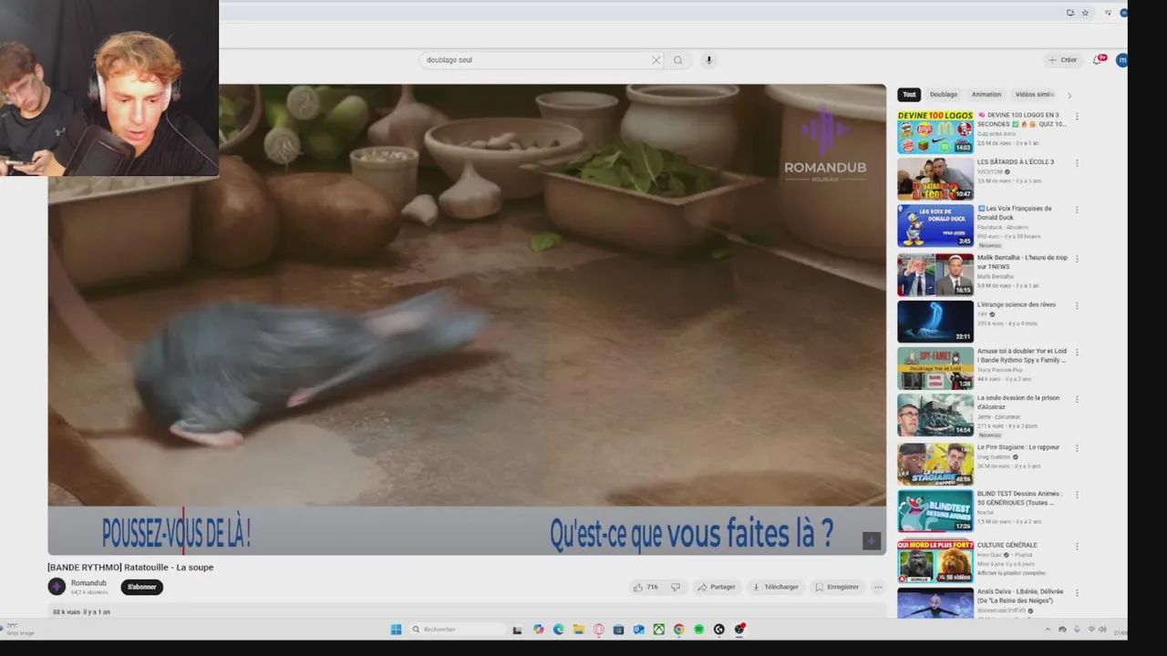Launch Copilot from the taskbar
Image resolution: width=1167 pixels, height=656 pixels.
(x=539, y=630)
